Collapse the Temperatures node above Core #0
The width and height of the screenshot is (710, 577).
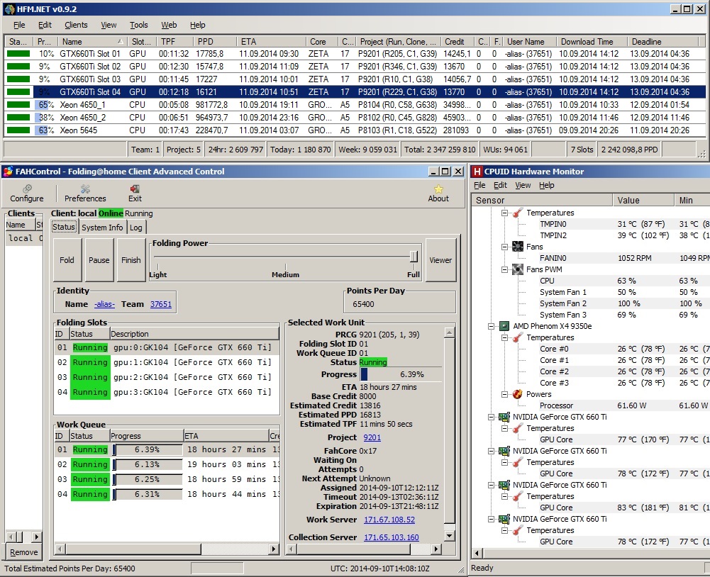(x=504, y=337)
